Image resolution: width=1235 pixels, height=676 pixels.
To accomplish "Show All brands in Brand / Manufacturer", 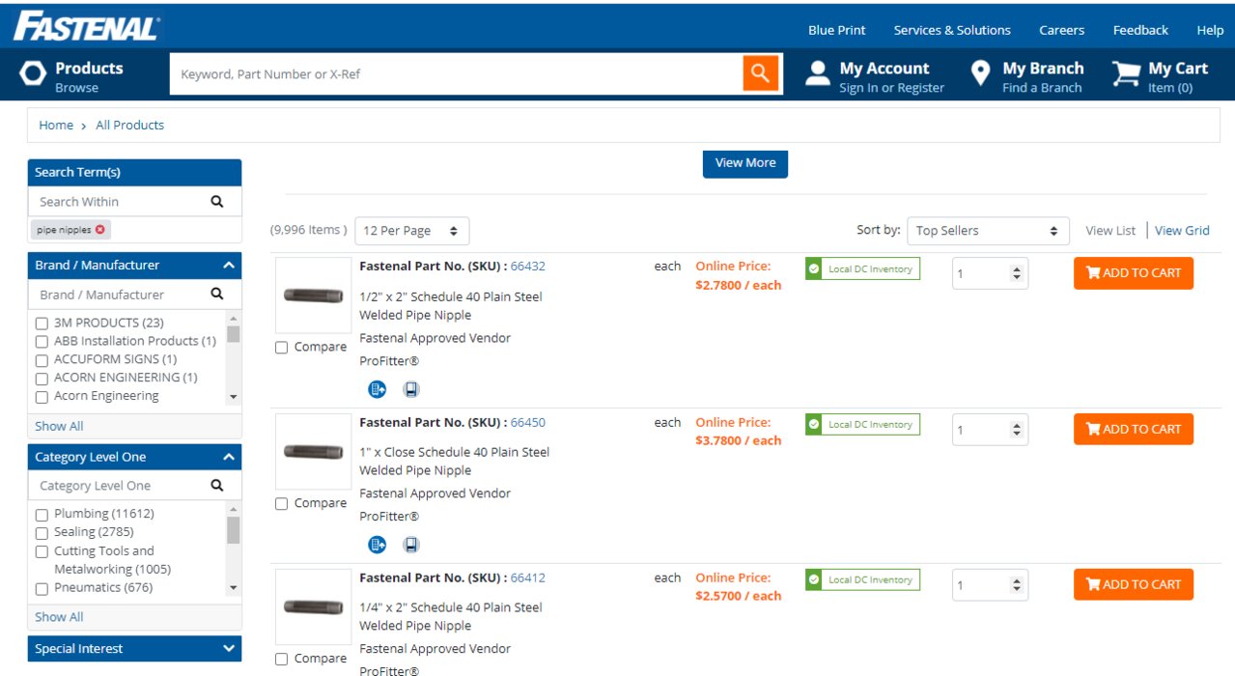I will (x=59, y=426).
